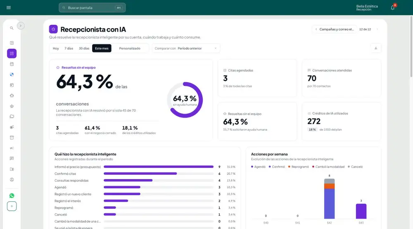
Task: Open the archive box icon in the sidebar
Action: pos(12,138)
